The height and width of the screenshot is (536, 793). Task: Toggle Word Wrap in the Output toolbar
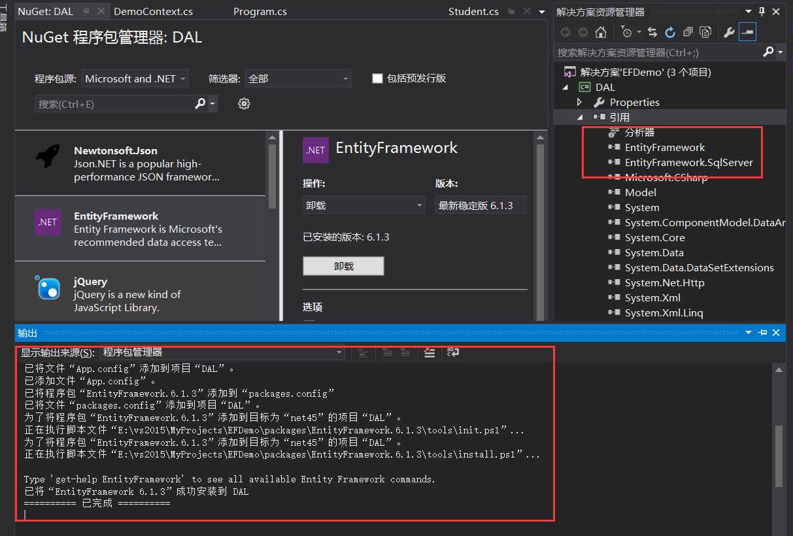point(452,352)
